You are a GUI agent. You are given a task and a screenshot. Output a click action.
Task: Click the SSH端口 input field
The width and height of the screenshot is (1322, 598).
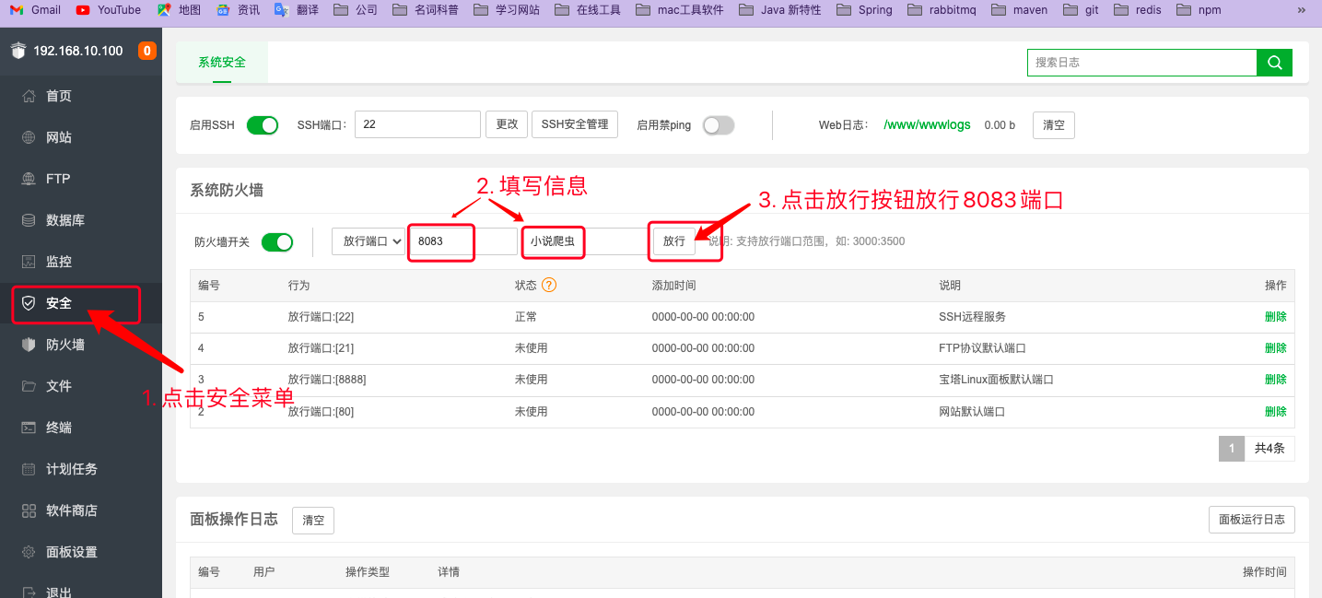click(x=417, y=124)
